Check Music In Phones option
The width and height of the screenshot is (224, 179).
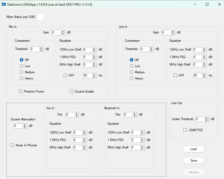[12, 145]
